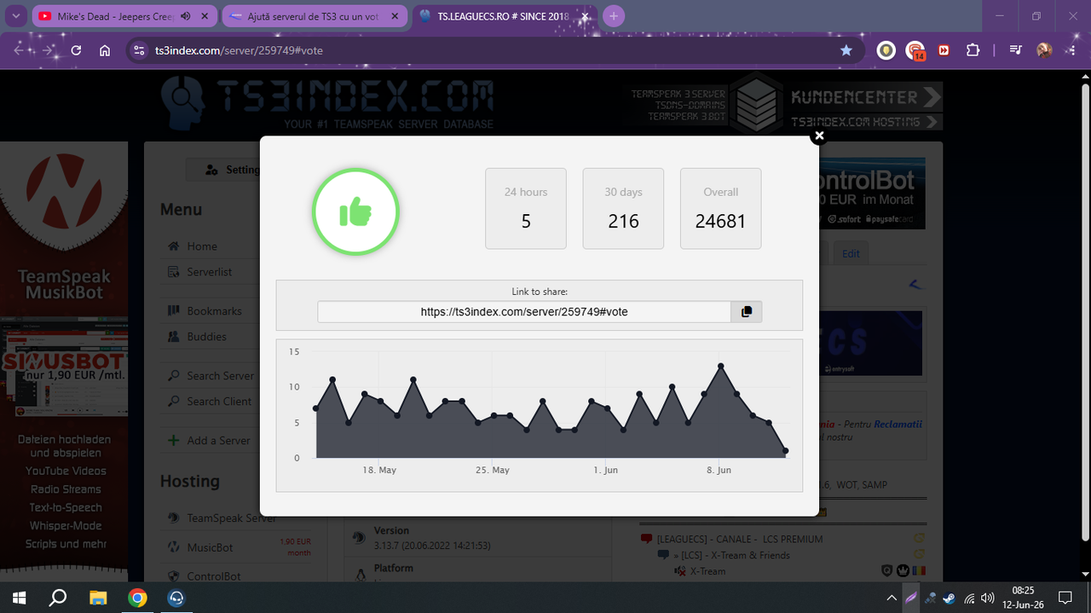
Task: Open Search Server in the menu
Action: pyautogui.click(x=221, y=376)
